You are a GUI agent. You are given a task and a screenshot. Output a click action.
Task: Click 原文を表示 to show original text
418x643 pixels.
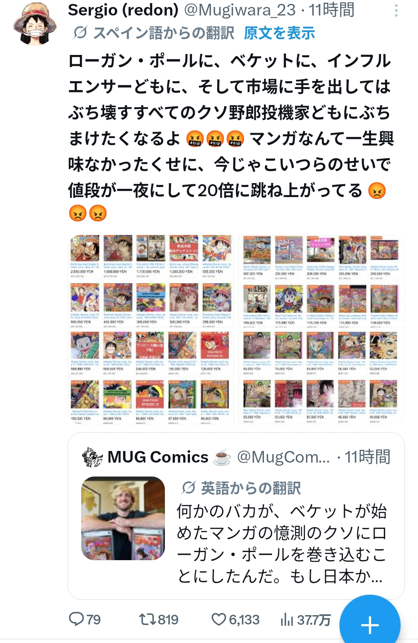click(x=279, y=33)
